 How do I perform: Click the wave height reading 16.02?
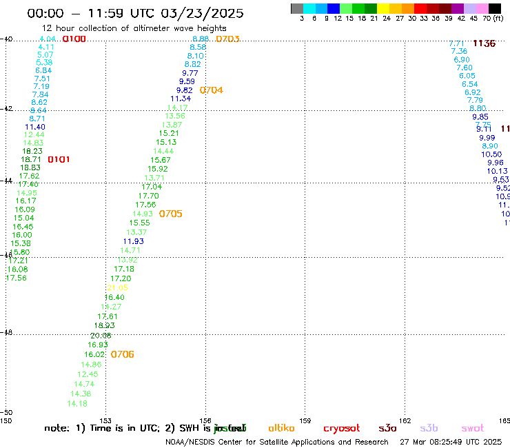pos(94,354)
